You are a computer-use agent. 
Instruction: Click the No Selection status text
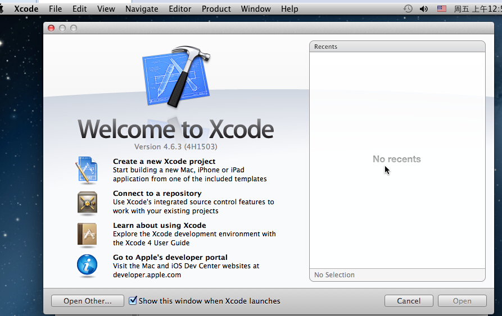pos(334,275)
